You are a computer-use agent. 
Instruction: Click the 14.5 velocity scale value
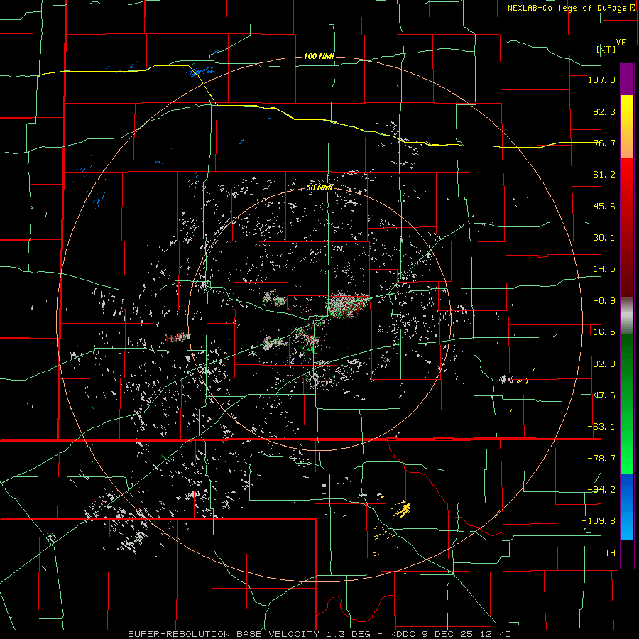604,269
